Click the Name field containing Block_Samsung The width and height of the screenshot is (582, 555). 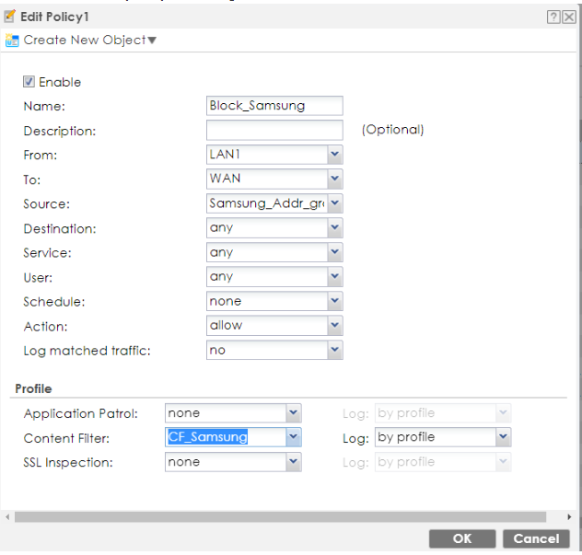pos(274,106)
